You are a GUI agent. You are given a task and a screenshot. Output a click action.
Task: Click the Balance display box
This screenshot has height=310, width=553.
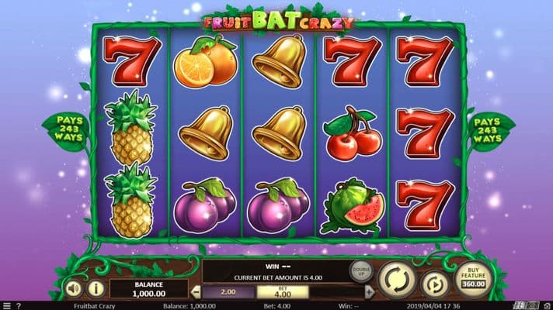149,289
